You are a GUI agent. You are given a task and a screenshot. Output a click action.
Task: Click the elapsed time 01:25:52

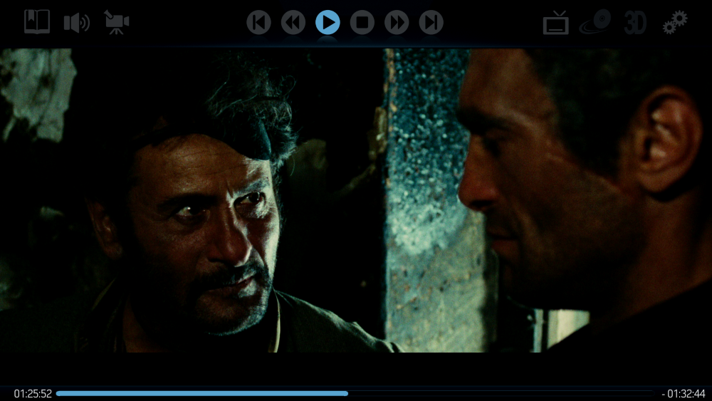[33, 394]
